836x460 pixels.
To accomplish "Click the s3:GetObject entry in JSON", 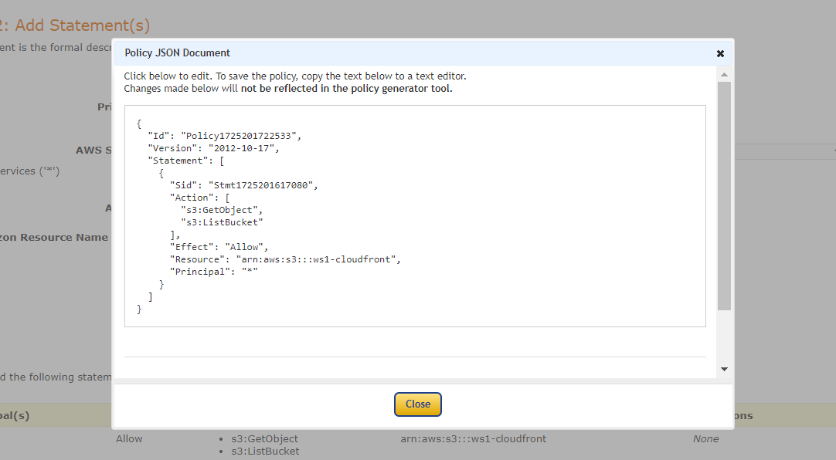I will (x=222, y=210).
